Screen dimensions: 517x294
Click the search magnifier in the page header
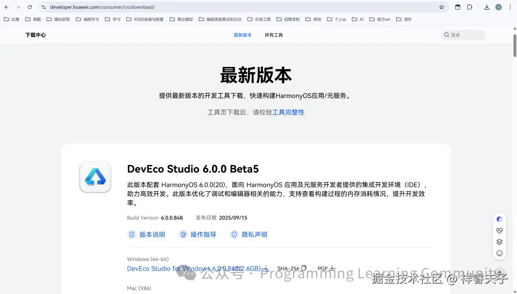(x=447, y=34)
